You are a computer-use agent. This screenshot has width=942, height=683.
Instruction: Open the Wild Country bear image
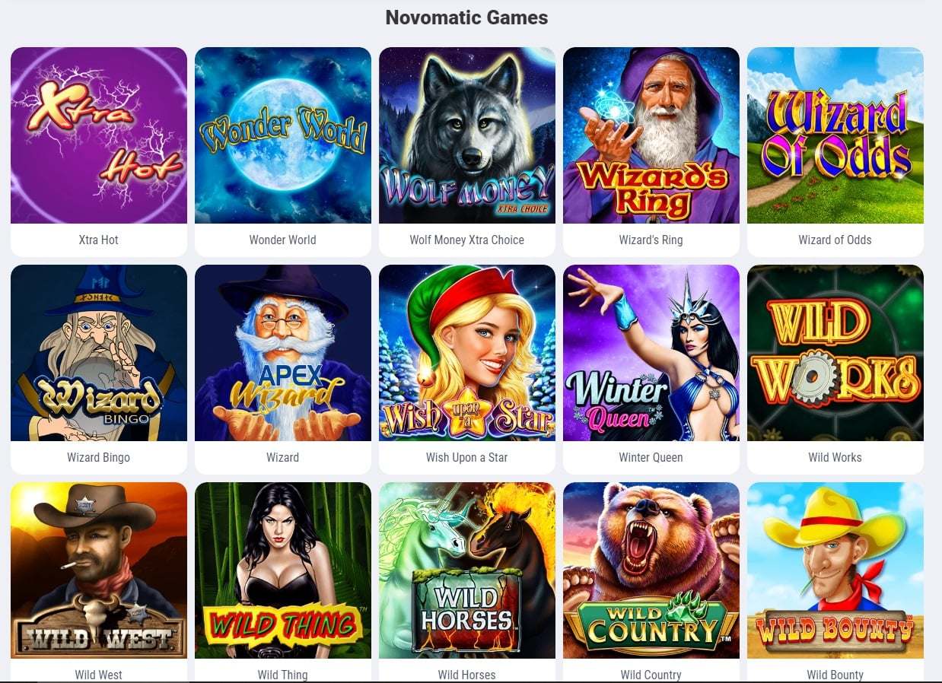click(651, 570)
